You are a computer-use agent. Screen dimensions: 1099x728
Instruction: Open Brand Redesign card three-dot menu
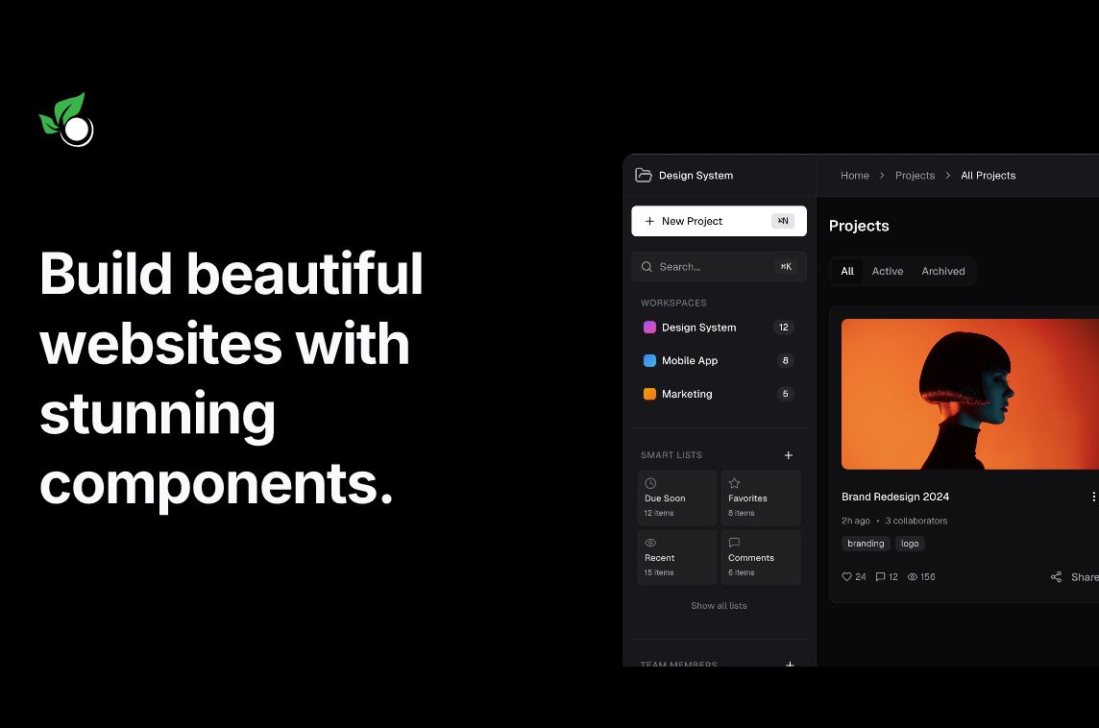click(x=1093, y=497)
